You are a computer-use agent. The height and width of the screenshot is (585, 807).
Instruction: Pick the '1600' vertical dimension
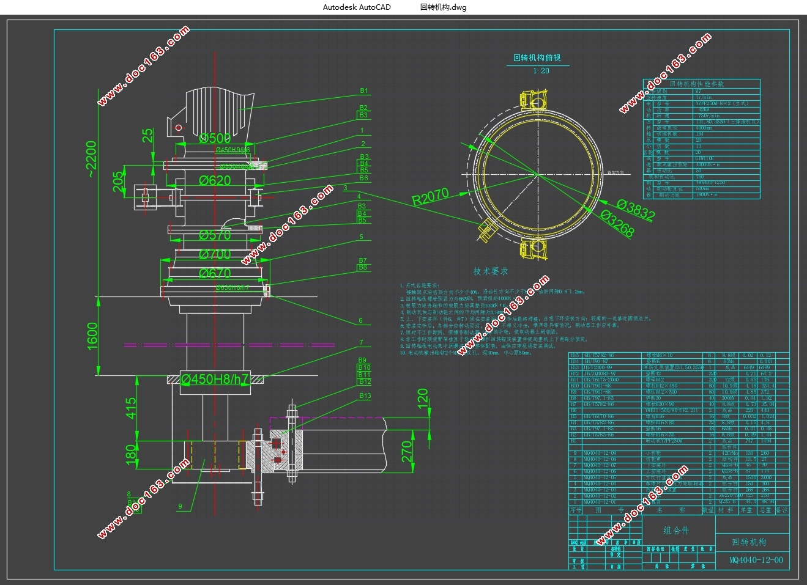coord(92,336)
